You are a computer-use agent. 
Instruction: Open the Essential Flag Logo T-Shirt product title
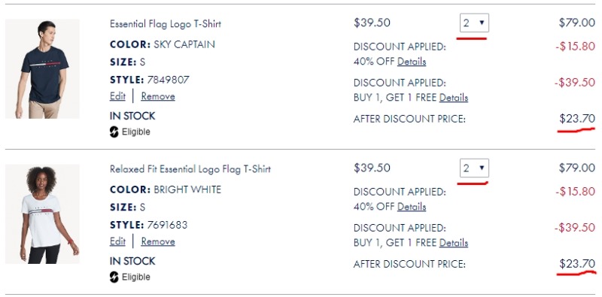pos(166,24)
